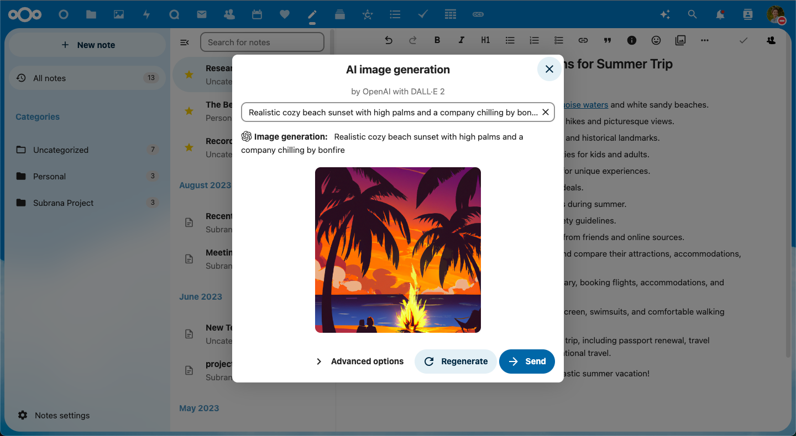796x436 pixels.
Task: Send the generated image
Action: (527, 361)
